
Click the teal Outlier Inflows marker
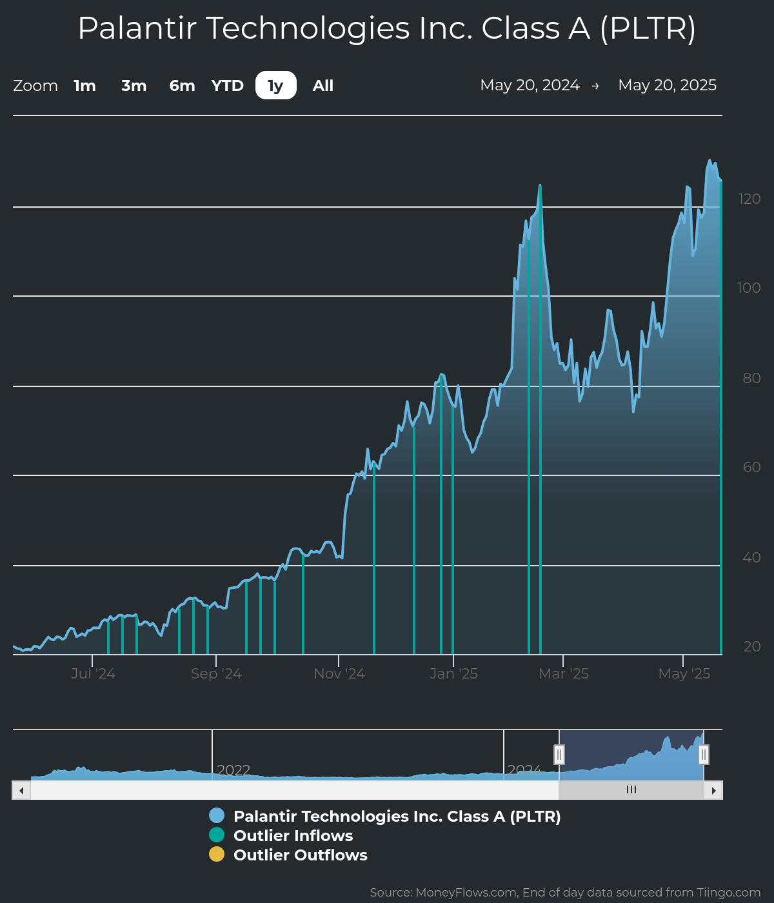(217, 835)
